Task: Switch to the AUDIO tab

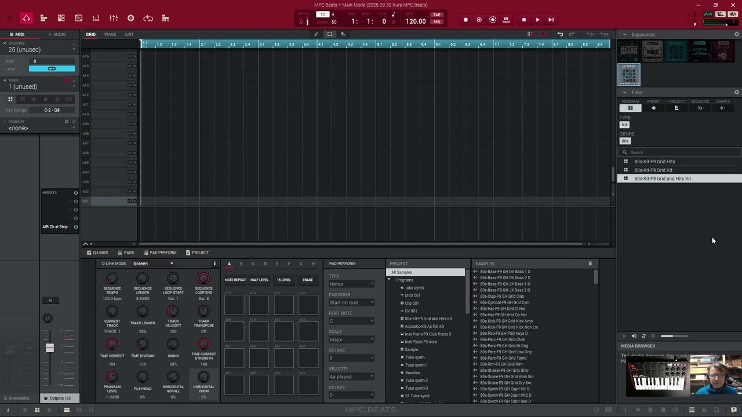Action: 57,34
